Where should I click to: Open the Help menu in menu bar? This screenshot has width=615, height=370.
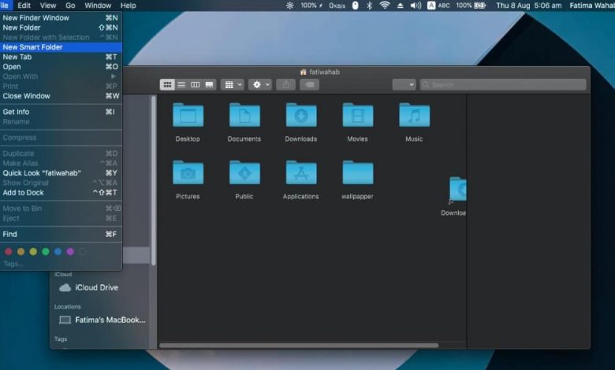pyautogui.click(x=128, y=6)
